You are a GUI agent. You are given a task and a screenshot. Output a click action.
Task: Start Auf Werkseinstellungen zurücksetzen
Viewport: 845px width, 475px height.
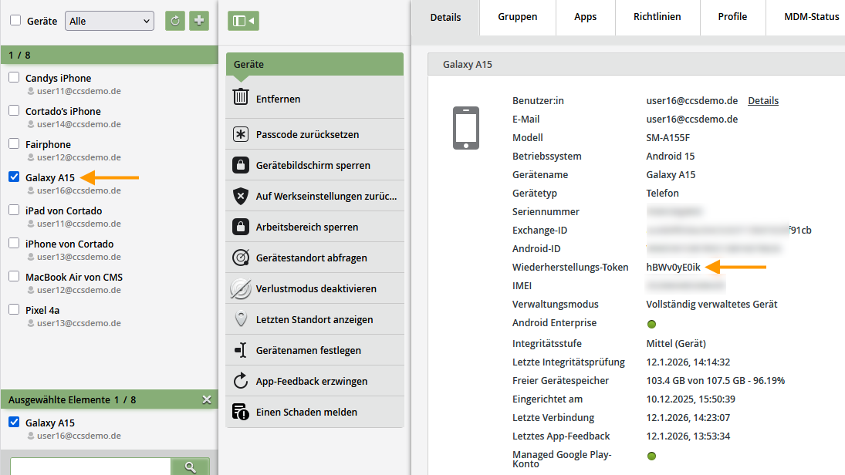click(309, 195)
